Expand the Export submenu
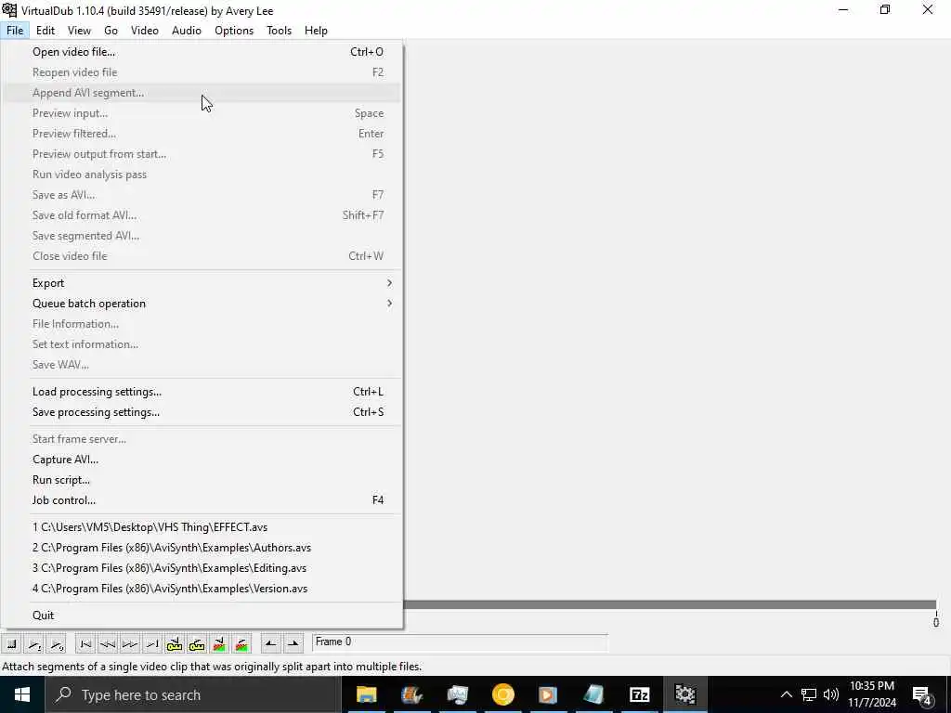The width and height of the screenshot is (951, 713). click(202, 283)
